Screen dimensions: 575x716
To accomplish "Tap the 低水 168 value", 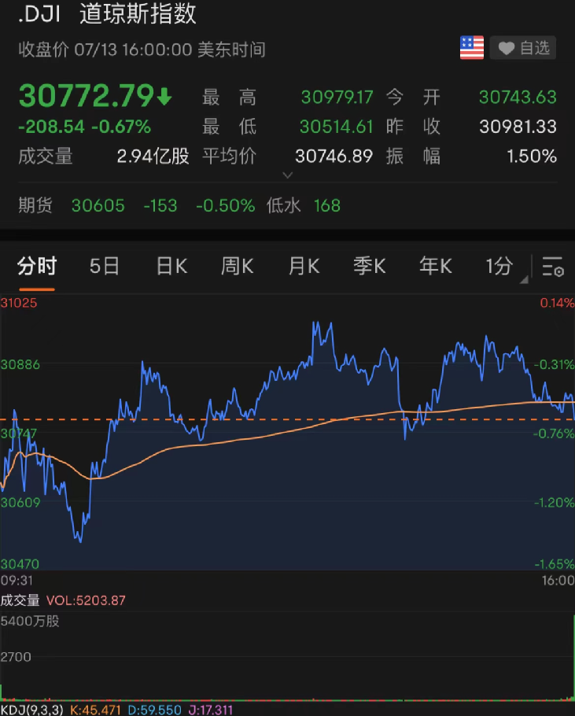I will pos(304,205).
